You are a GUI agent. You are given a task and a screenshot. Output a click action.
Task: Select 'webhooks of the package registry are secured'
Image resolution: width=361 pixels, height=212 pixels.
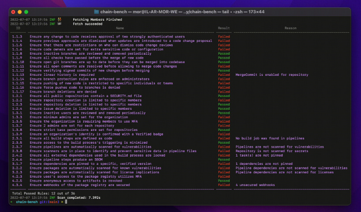pos(86,185)
